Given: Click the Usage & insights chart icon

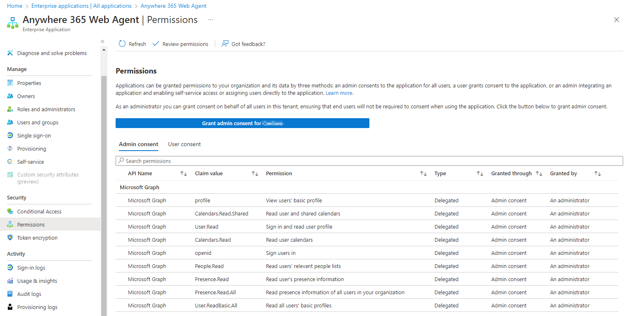Looking at the screenshot, I should coord(10,281).
